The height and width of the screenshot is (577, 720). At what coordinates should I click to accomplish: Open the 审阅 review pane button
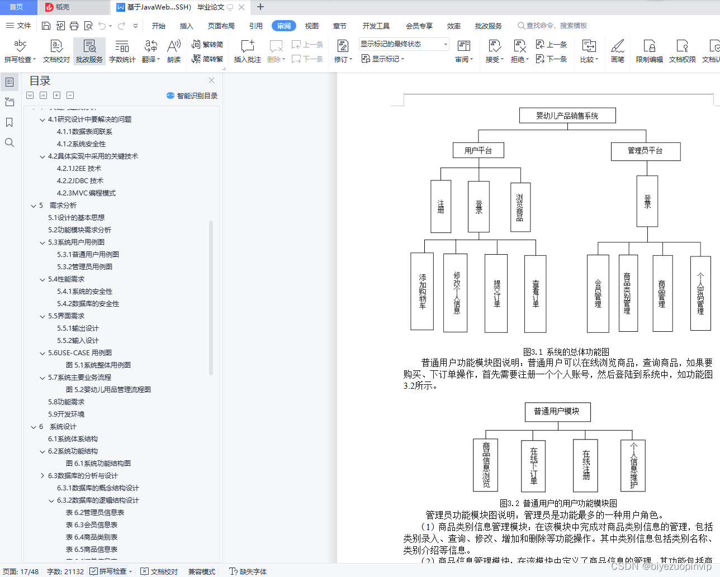pos(464,51)
